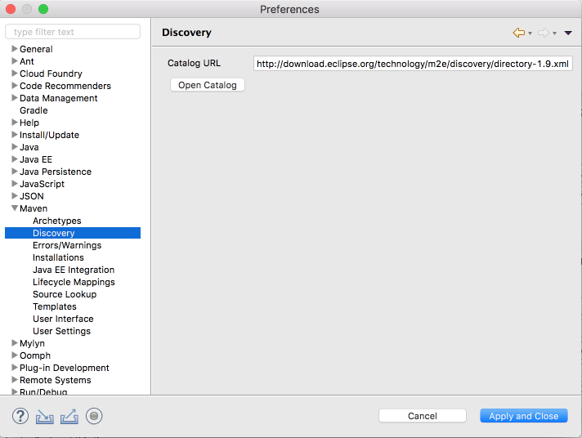Open the Maven Installations page
The image size is (582, 438).
pyautogui.click(x=58, y=257)
